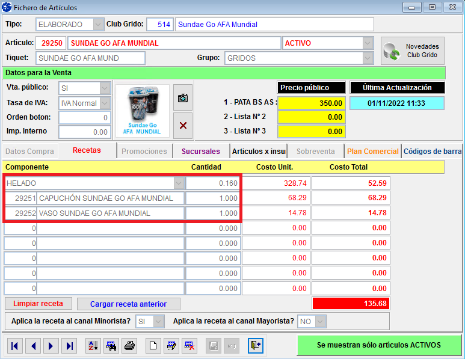Click unit cost 14.78

click(x=276, y=213)
